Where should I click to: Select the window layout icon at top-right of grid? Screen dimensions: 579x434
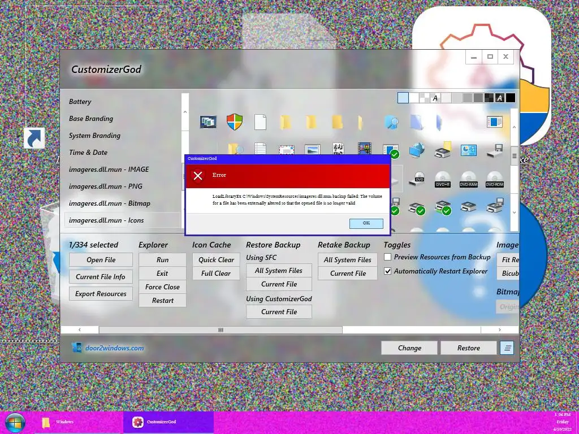[494, 122]
